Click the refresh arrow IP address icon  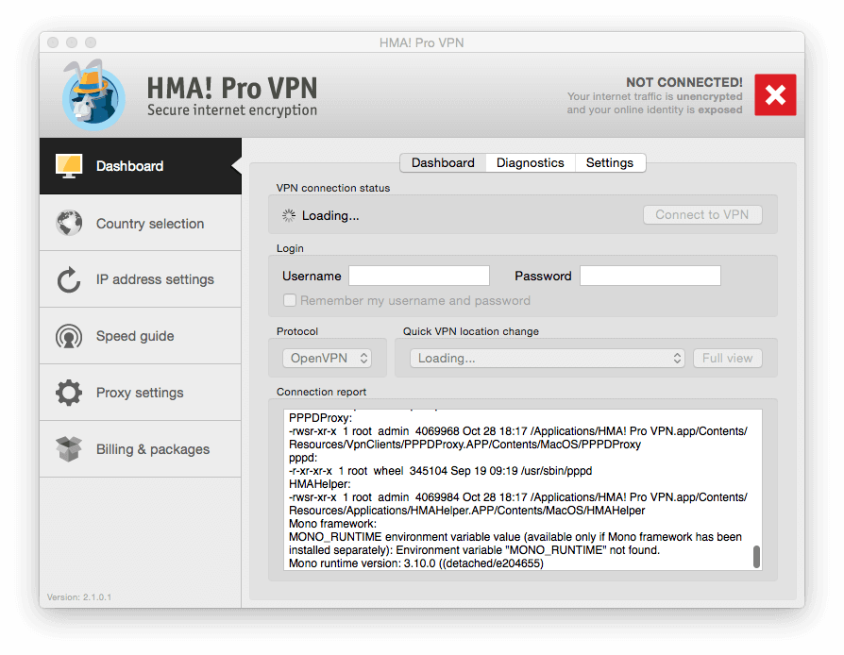(69, 279)
